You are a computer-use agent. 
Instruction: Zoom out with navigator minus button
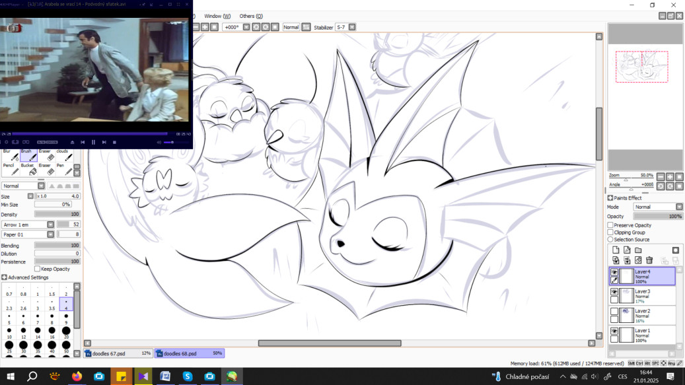pos(661,177)
